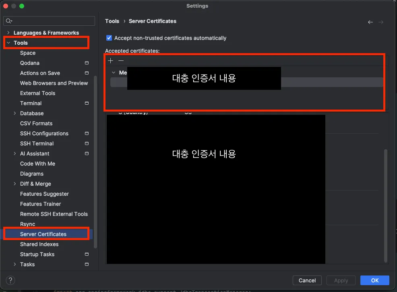The height and width of the screenshot is (292, 397).
Task: Click project-level icon beside SSH Terminal
Action: pyautogui.click(x=87, y=143)
